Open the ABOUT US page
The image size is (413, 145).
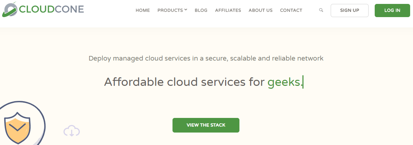click(261, 10)
